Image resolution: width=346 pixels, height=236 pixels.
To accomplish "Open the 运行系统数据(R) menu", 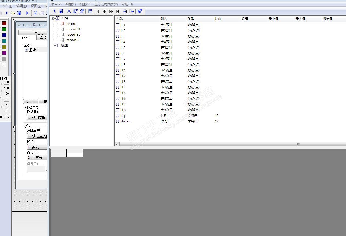I will pyautogui.click(x=106, y=4).
